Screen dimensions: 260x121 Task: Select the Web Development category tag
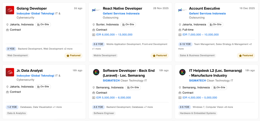(x=18, y=56)
